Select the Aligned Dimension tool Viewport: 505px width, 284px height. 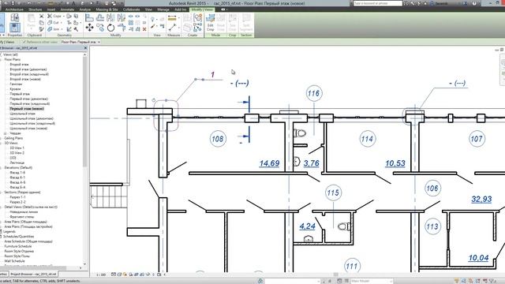[172, 18]
